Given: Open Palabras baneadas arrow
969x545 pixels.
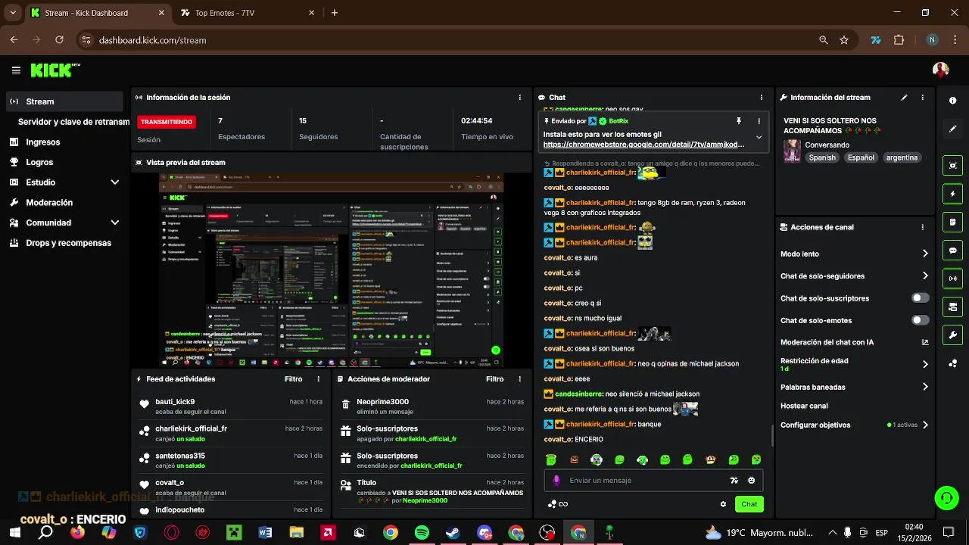Looking at the screenshot, I should point(925,387).
